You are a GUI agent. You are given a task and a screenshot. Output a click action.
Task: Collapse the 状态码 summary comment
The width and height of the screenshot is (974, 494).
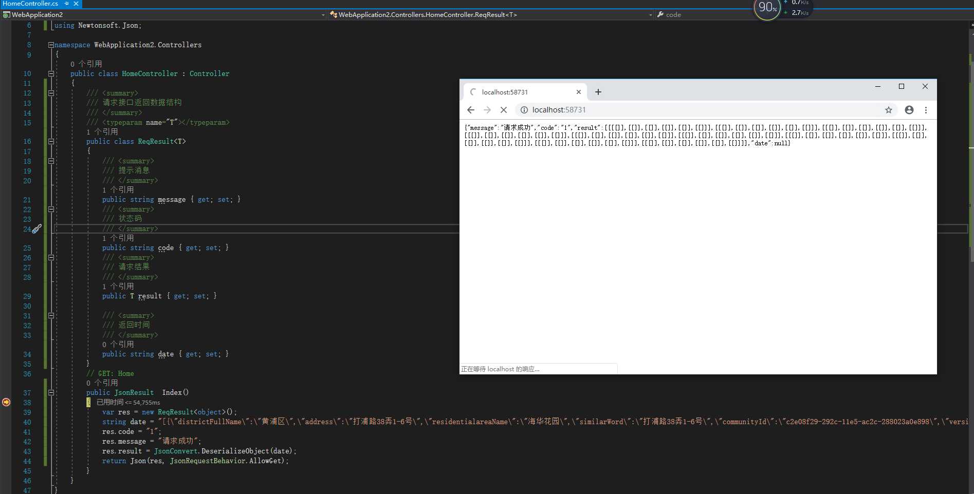tap(51, 210)
